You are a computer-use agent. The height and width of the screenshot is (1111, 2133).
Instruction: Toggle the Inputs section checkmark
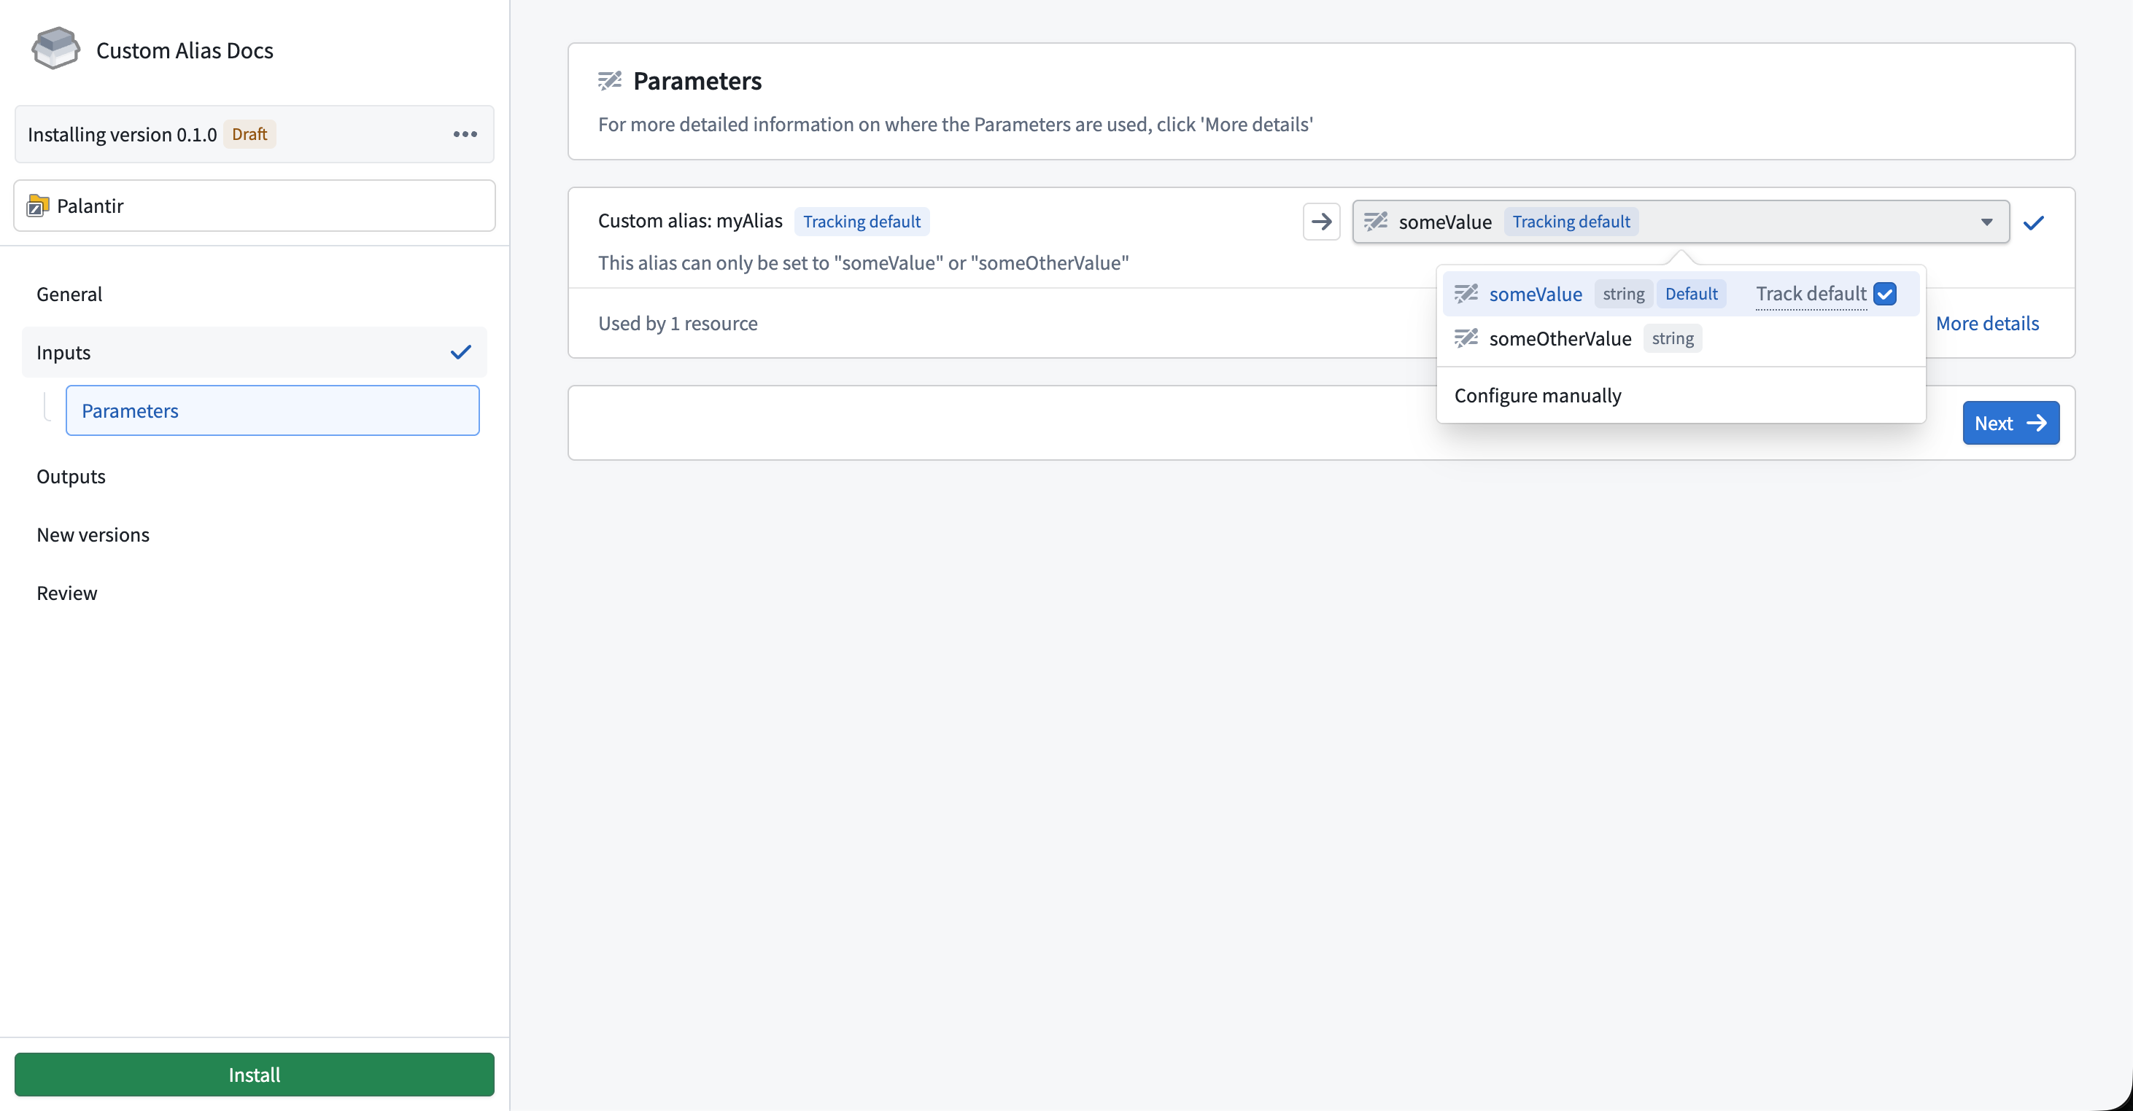460,351
